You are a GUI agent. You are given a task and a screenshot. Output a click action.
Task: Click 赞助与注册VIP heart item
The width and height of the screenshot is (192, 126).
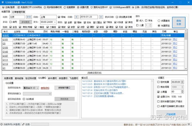coord(99,7)
